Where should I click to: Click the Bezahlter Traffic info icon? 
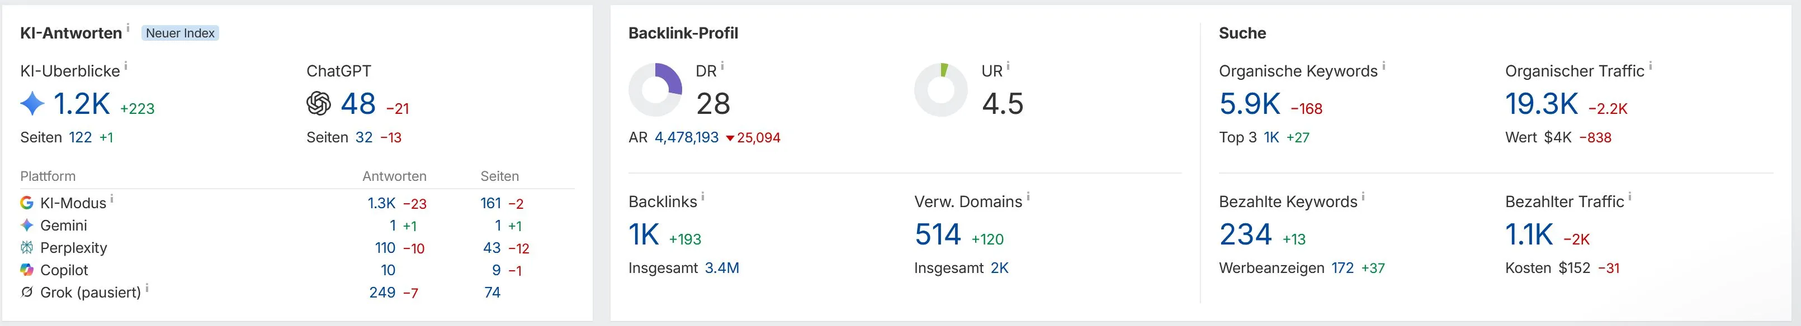pyautogui.click(x=1630, y=198)
